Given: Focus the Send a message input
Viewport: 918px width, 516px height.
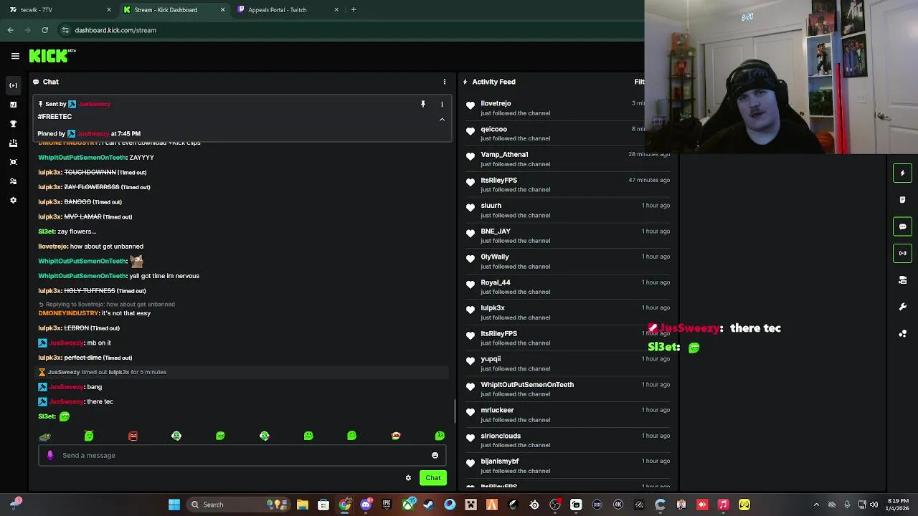Looking at the screenshot, I should click(242, 455).
